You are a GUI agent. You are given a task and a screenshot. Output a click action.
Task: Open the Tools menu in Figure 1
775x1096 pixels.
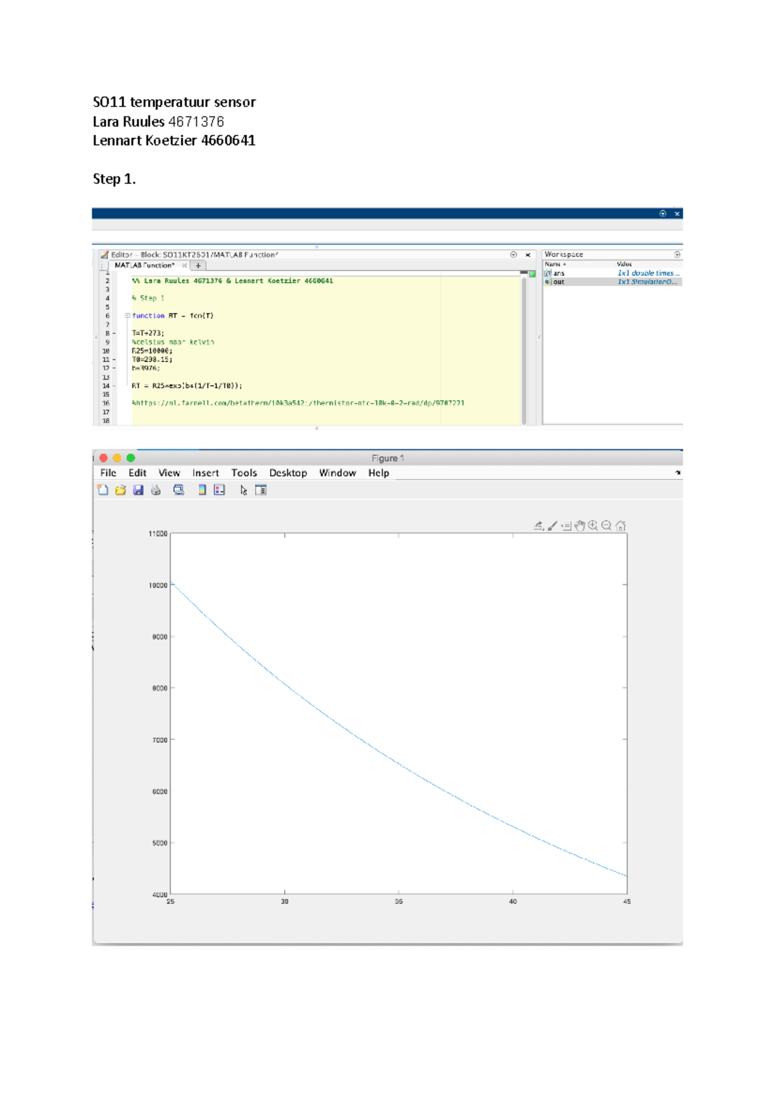[244, 472]
